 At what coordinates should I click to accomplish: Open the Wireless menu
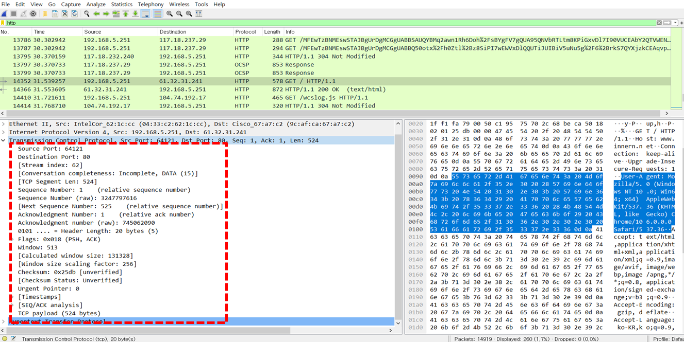pyautogui.click(x=179, y=4)
